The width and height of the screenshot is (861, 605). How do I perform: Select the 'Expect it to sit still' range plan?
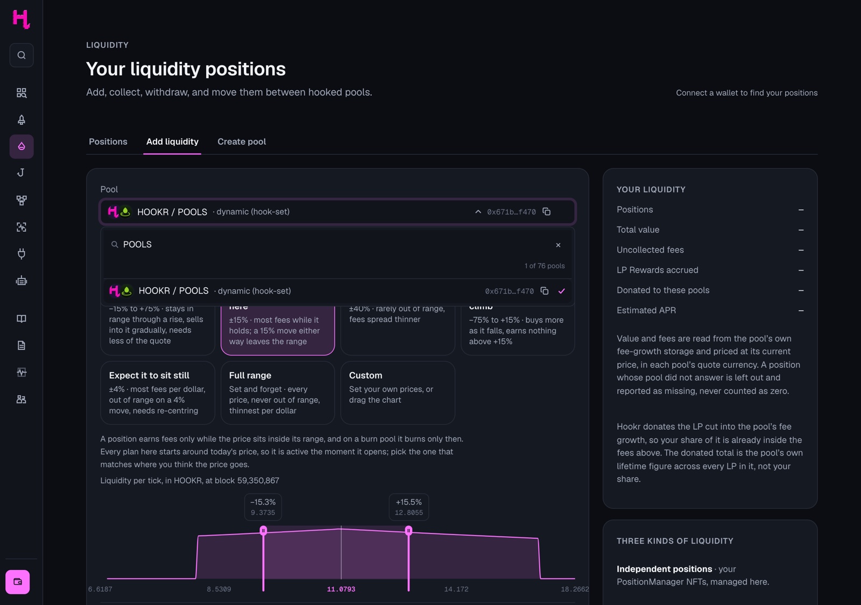(x=158, y=393)
